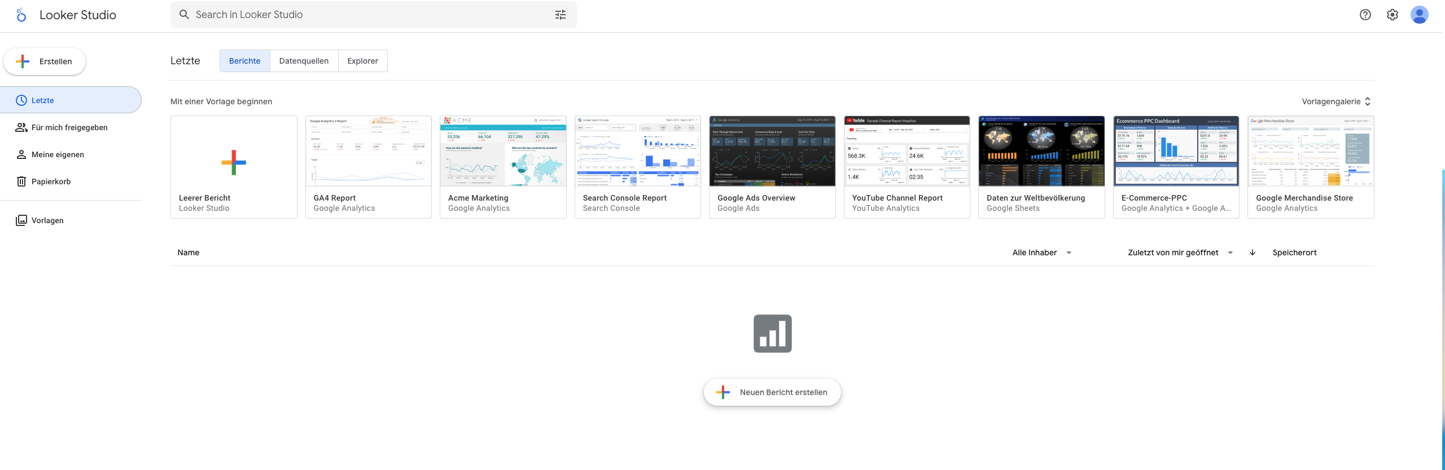Toggle sort direction arrow icon
1445x470 pixels.
[x=1253, y=252]
